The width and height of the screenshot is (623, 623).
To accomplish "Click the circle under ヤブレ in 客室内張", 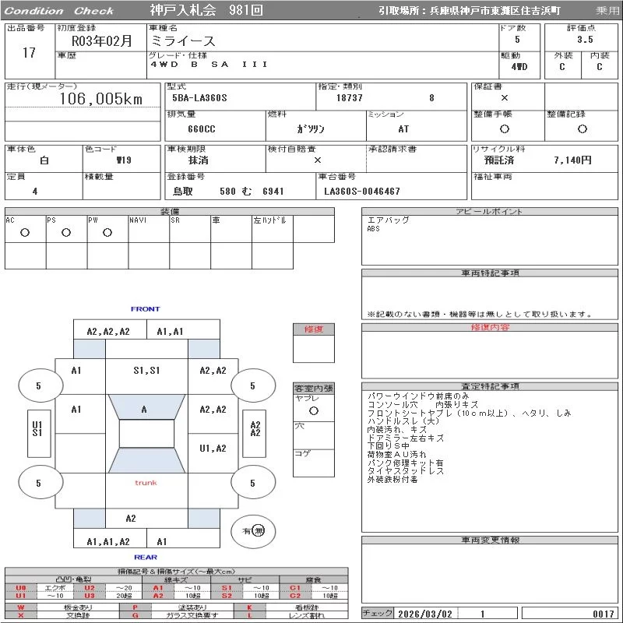I will tap(314, 411).
